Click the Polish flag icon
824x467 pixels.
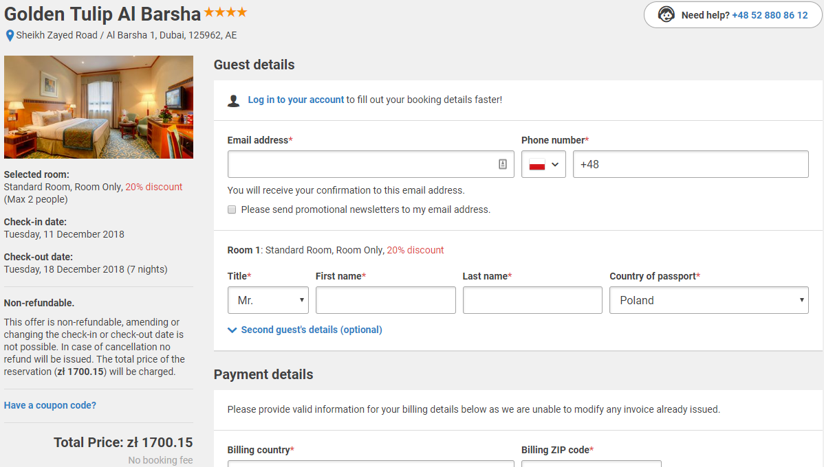tap(537, 165)
